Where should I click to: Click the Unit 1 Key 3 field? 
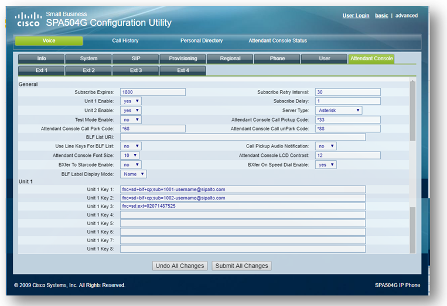pos(243,206)
